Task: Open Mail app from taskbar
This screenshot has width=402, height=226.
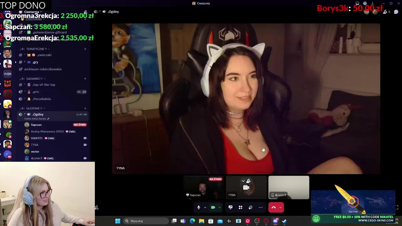Action: (220, 221)
